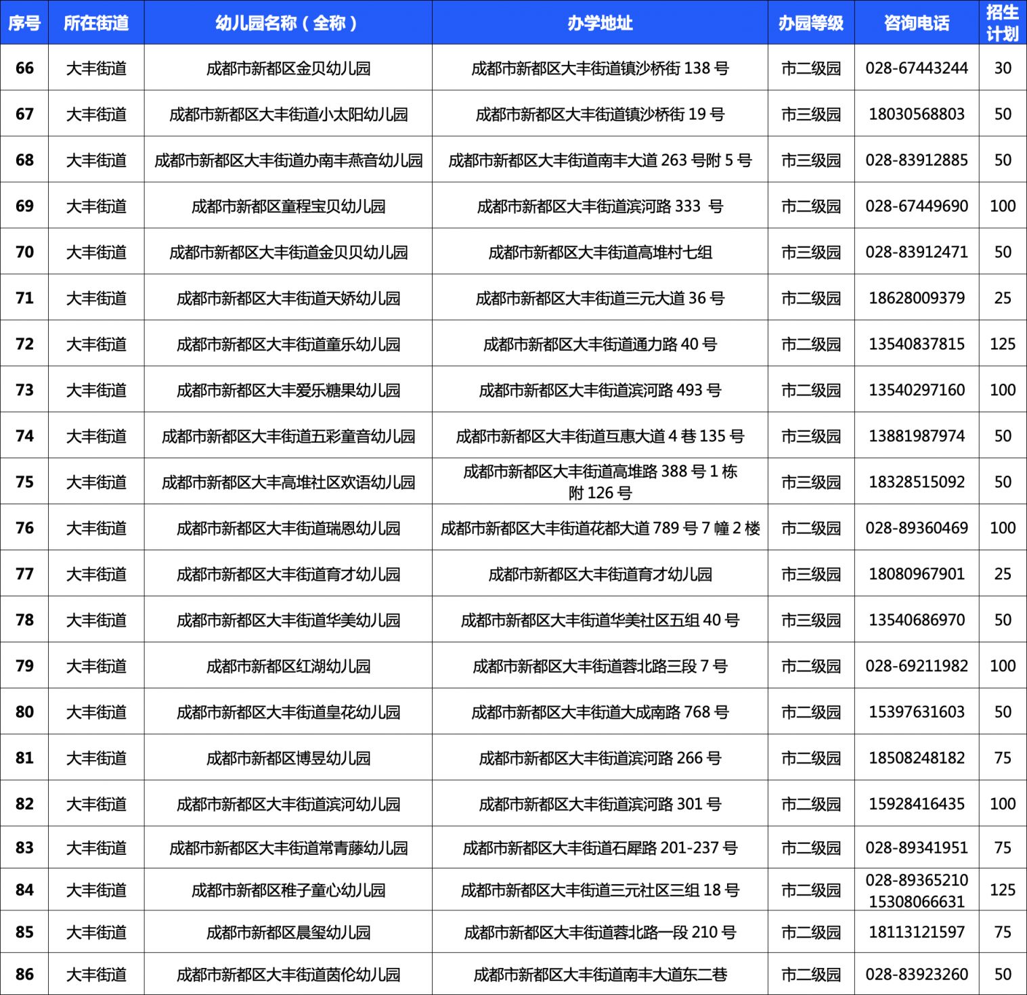Click 成都市新都区大丰街道天娇幼儿园
The height and width of the screenshot is (995, 1027).
(x=288, y=298)
